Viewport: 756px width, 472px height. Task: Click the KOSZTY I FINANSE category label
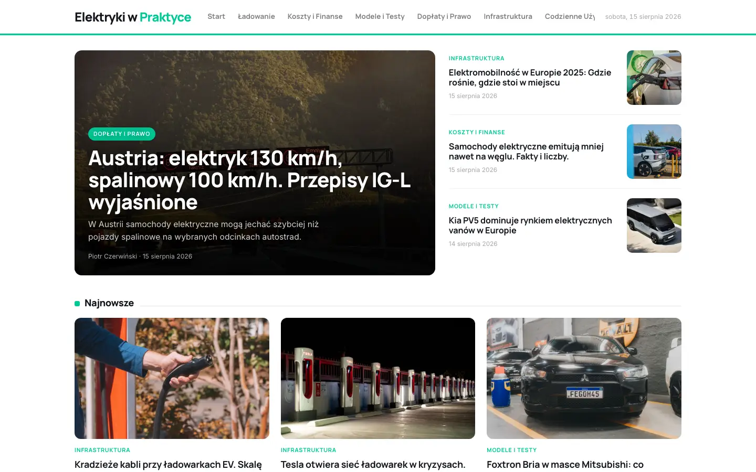(x=477, y=132)
